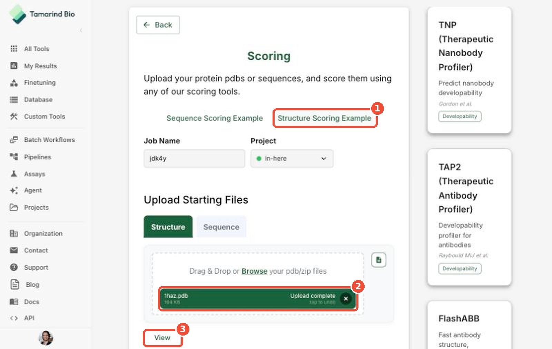Click the Contact envelope icon
The height and width of the screenshot is (349, 552).
point(14,250)
